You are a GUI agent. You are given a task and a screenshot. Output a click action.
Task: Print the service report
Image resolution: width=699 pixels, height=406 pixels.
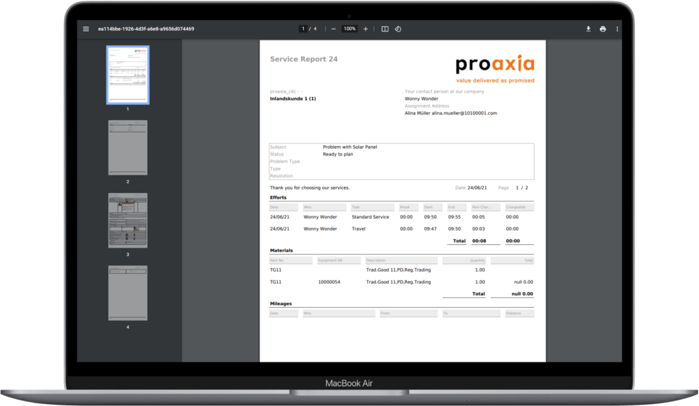click(603, 29)
